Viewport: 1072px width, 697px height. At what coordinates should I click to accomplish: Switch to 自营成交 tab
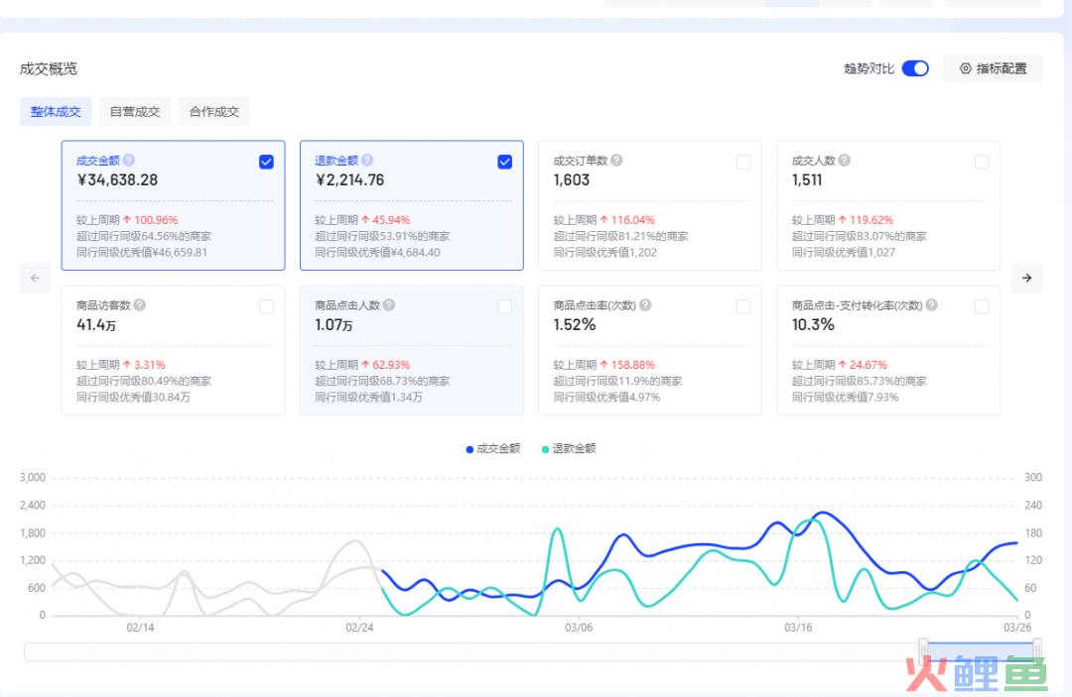click(135, 111)
